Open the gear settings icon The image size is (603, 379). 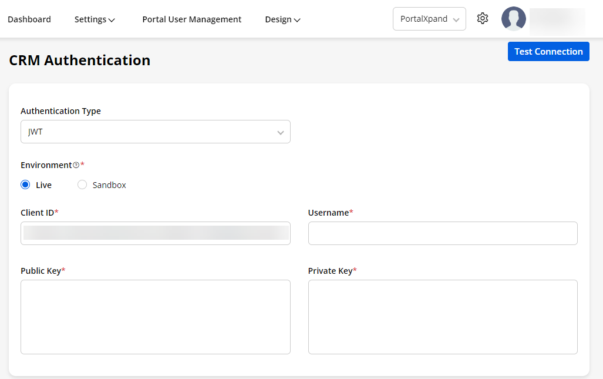click(483, 19)
